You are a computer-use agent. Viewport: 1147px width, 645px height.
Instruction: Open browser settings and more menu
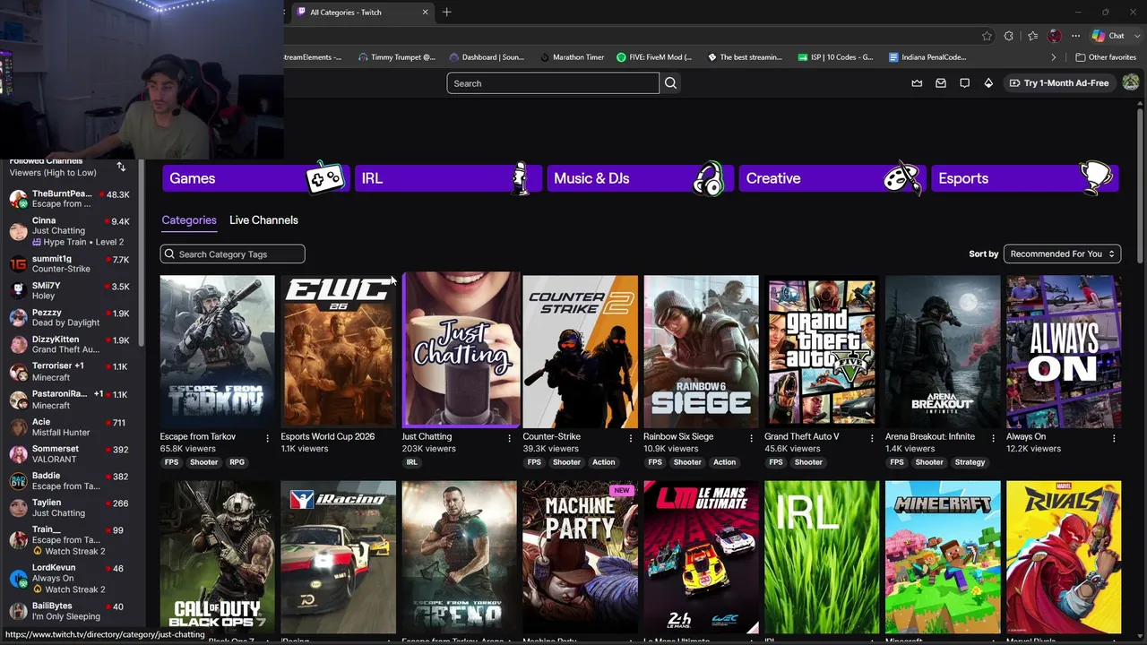1075,36
